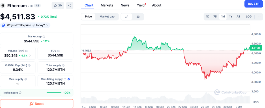This screenshot has width=265, height=108.
Task: Switch to the line chart icon
Action: 127,17
